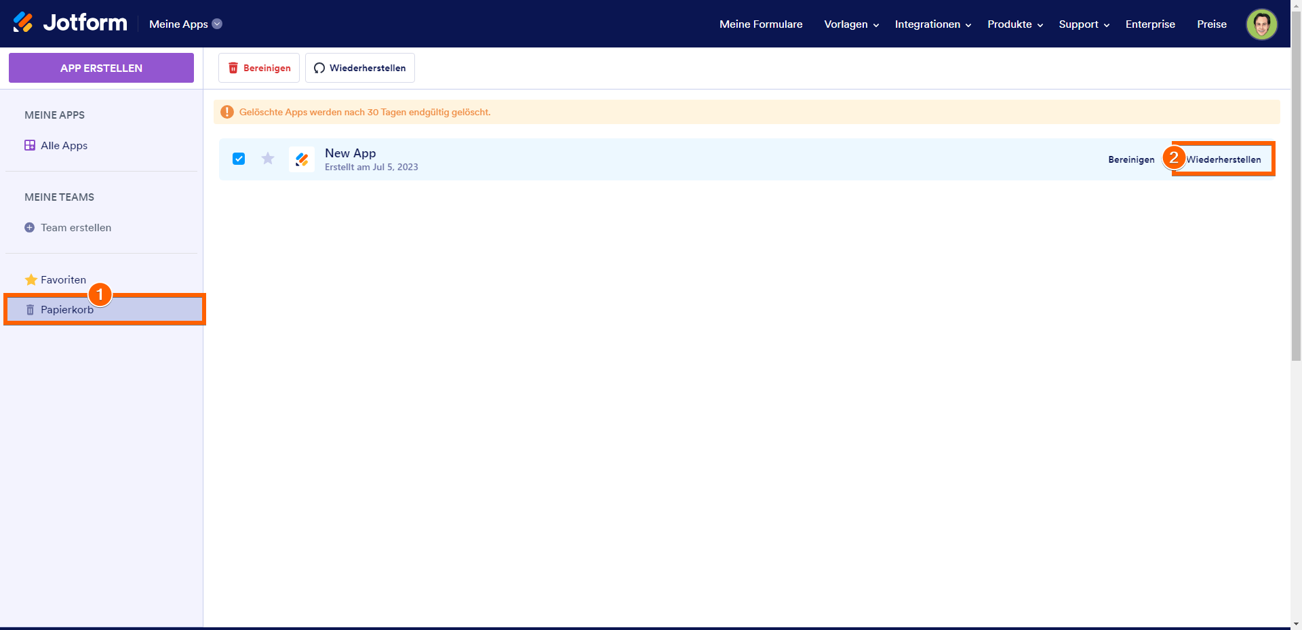Click the Wiederherstellen toolbar button
Image resolution: width=1302 pixels, height=630 pixels.
360,68
